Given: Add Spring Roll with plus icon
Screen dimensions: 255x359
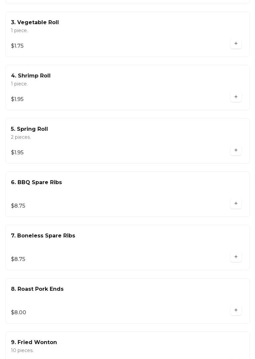Looking at the screenshot, I should click(x=236, y=150).
